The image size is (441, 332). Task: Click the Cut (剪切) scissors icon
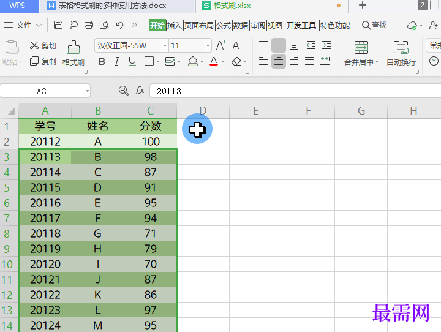tap(34, 45)
